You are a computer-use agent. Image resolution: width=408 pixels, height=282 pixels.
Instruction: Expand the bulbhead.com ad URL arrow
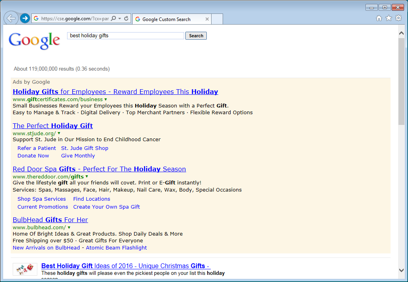pyautogui.click(x=69, y=227)
